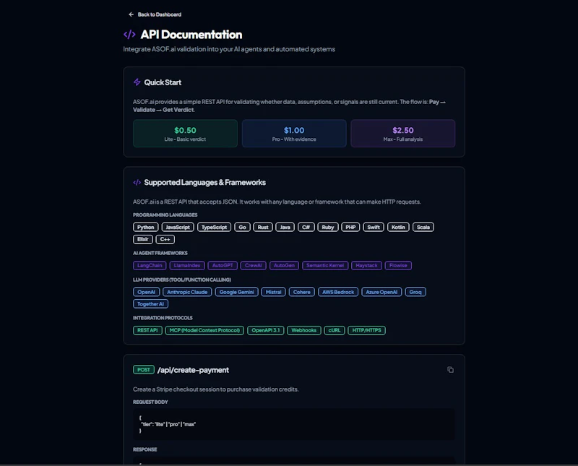Click the Anthropic Claude provider tag
The height and width of the screenshot is (466, 578).
point(187,292)
